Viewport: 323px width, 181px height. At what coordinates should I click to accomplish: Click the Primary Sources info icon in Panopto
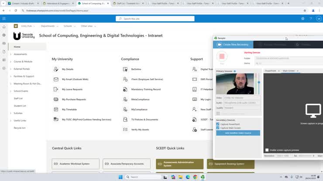235,71
